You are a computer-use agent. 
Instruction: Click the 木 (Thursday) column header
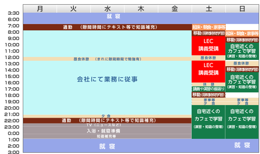[141, 8]
